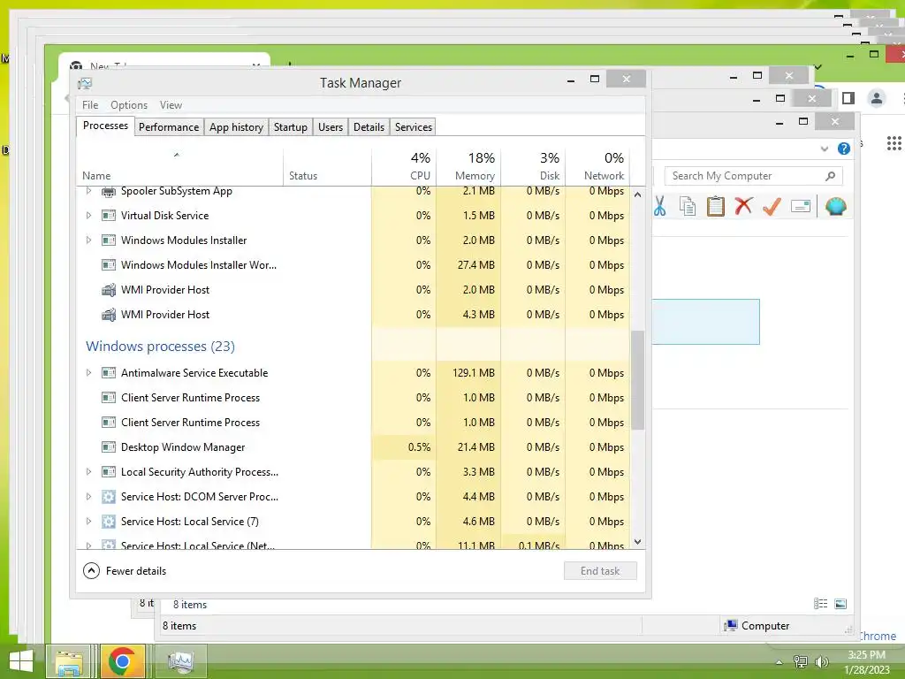905x679 pixels.
Task: Open Google Chrome from the taskbar
Action: tap(122, 661)
